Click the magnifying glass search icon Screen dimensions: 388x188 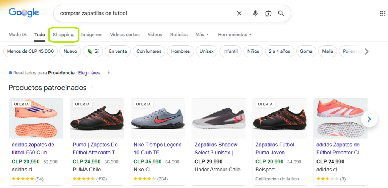click(281, 14)
